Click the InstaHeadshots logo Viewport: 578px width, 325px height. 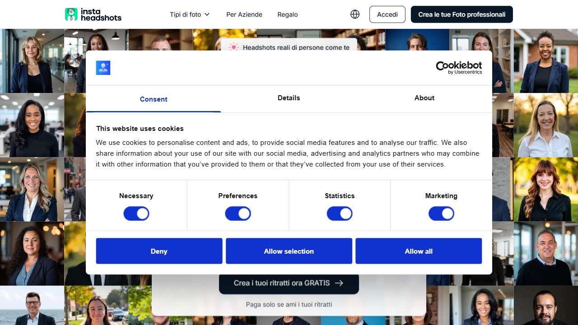coord(93,14)
